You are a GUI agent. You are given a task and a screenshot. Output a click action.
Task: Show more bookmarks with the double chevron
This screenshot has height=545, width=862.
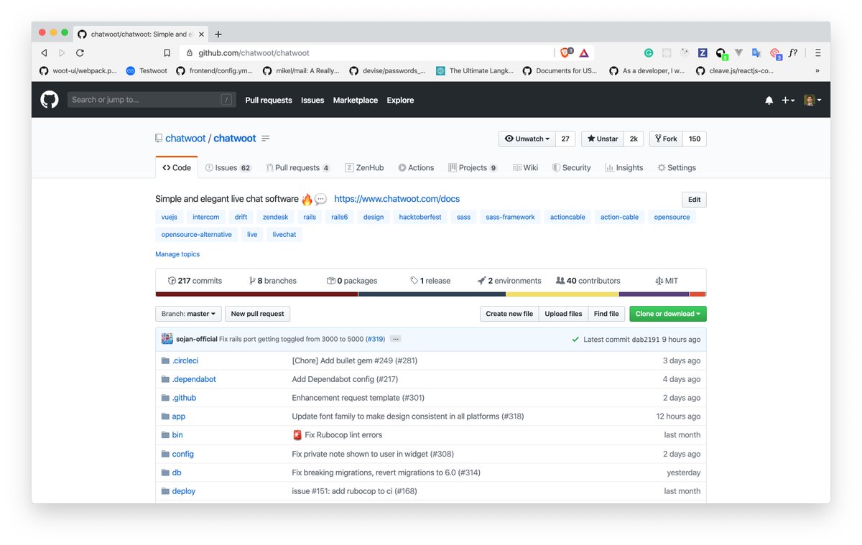[817, 71]
